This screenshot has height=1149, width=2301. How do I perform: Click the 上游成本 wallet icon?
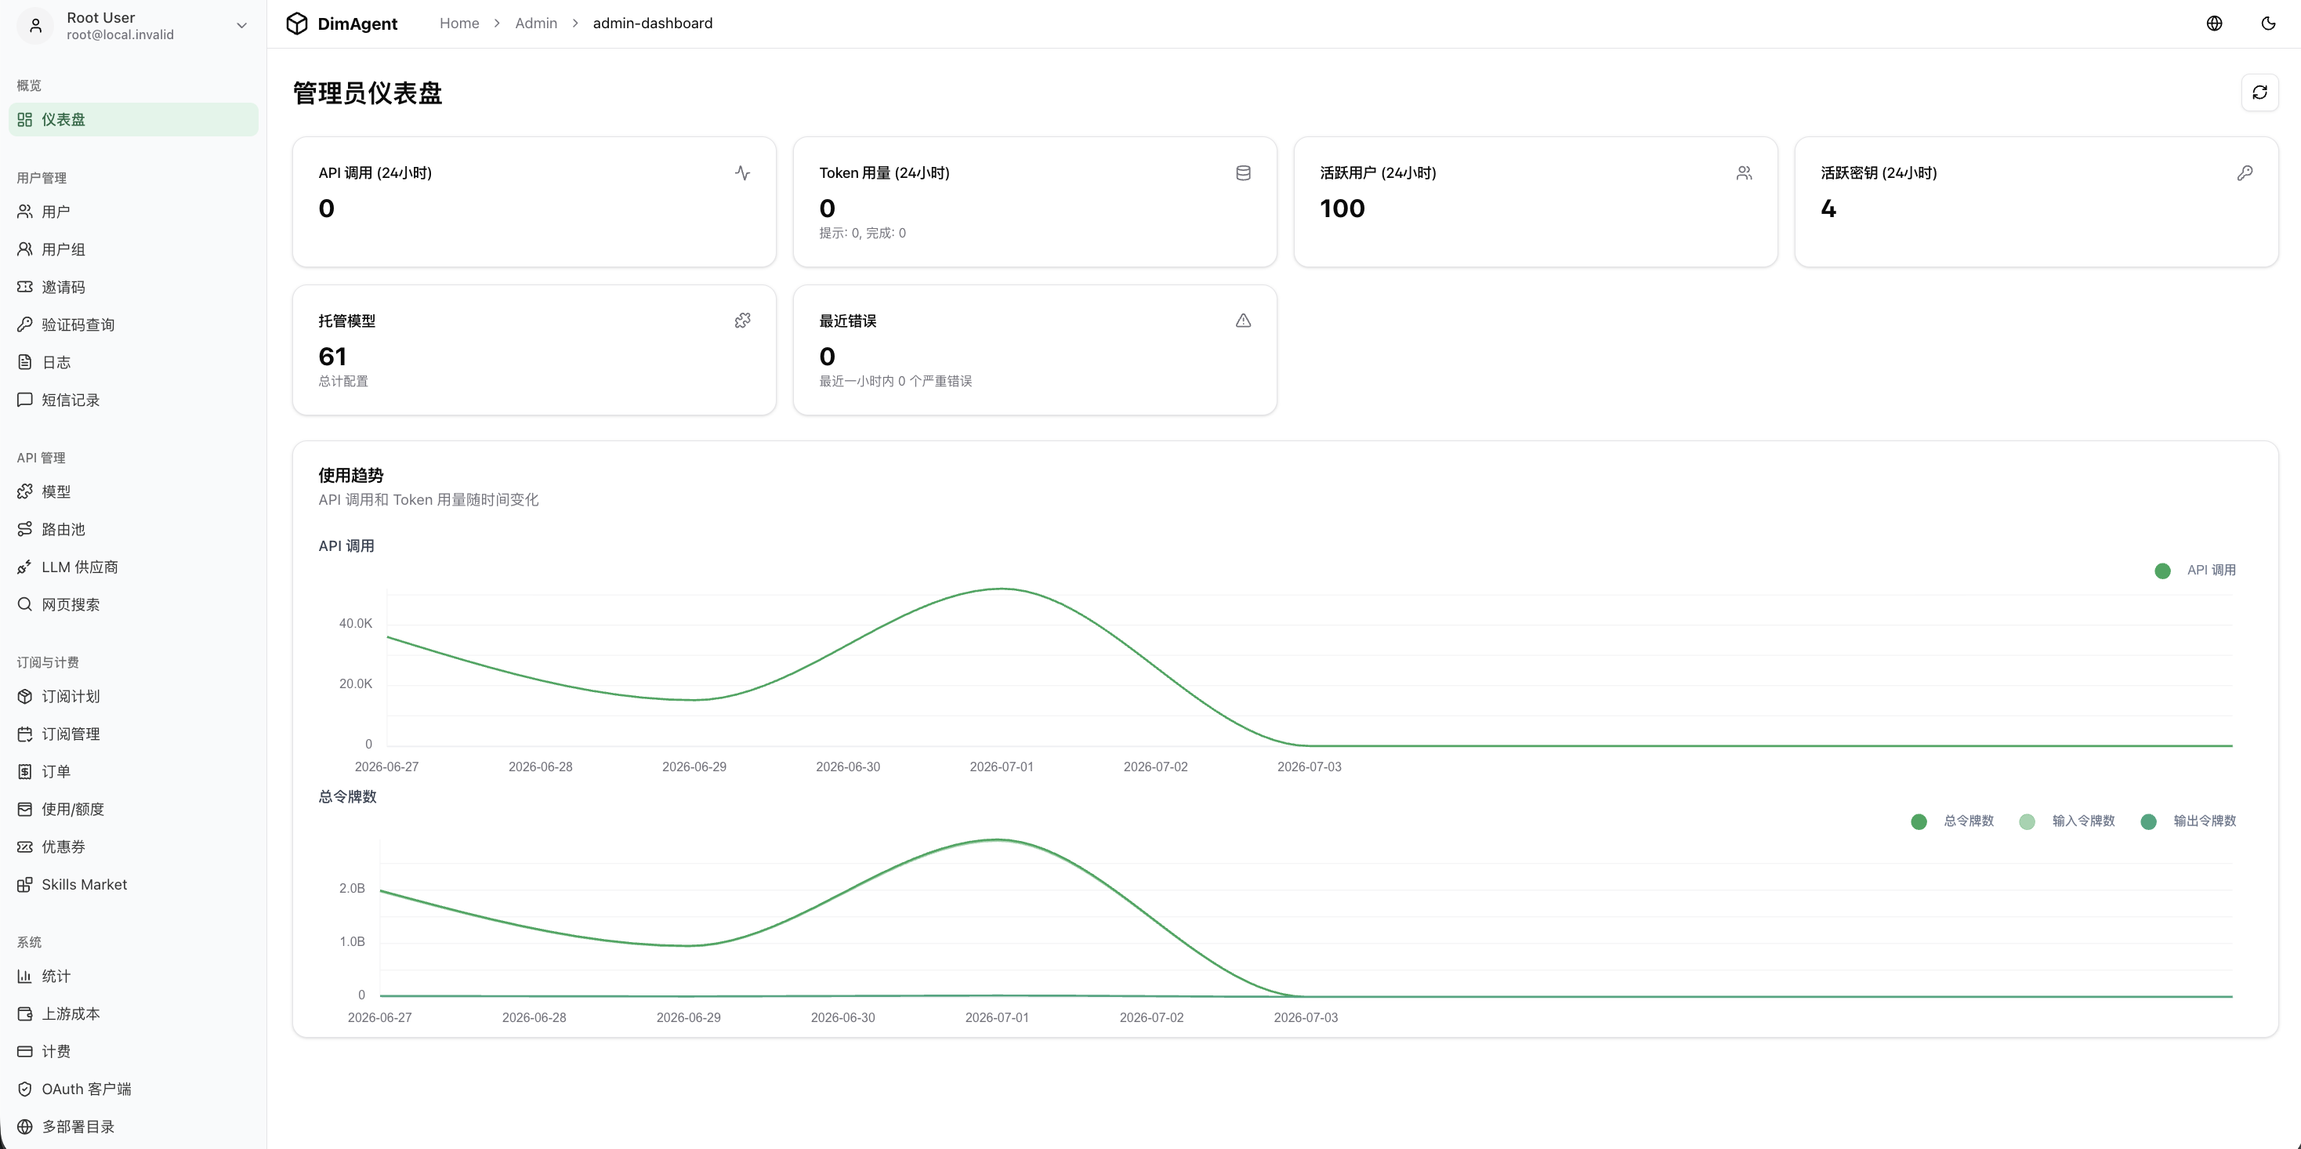[x=25, y=1013]
